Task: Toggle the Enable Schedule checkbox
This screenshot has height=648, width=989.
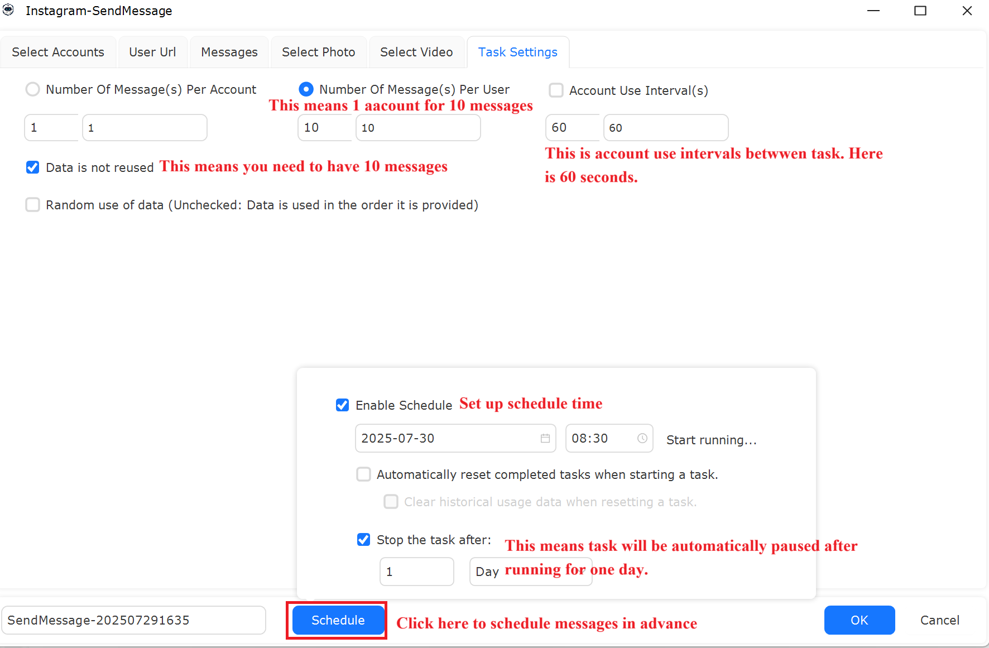Action: pyautogui.click(x=342, y=405)
